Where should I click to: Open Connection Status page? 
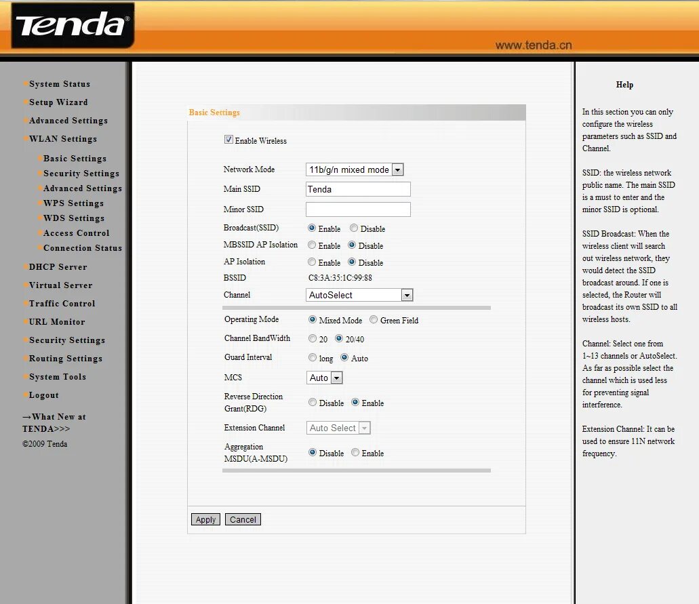(83, 248)
